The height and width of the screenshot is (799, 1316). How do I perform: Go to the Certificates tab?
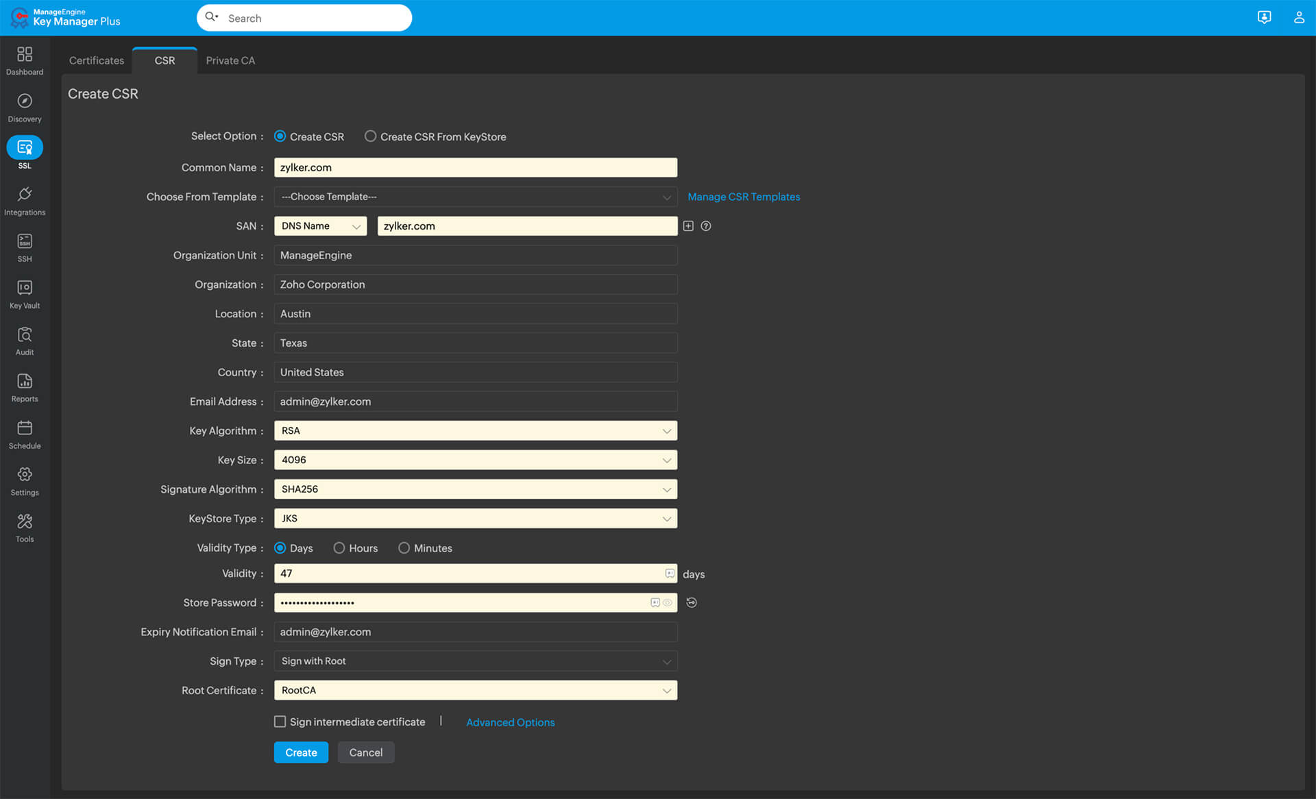coord(95,60)
